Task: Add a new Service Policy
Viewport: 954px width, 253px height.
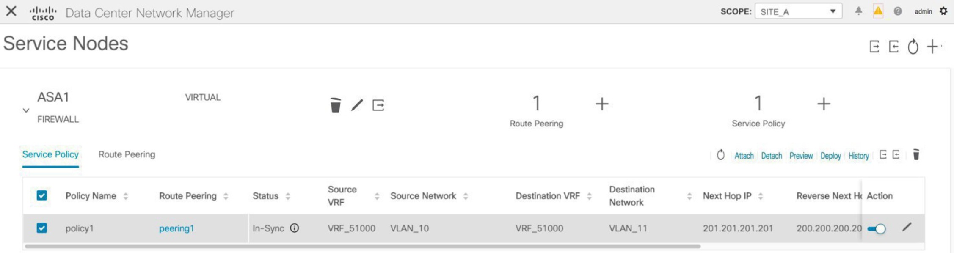Action: point(823,104)
